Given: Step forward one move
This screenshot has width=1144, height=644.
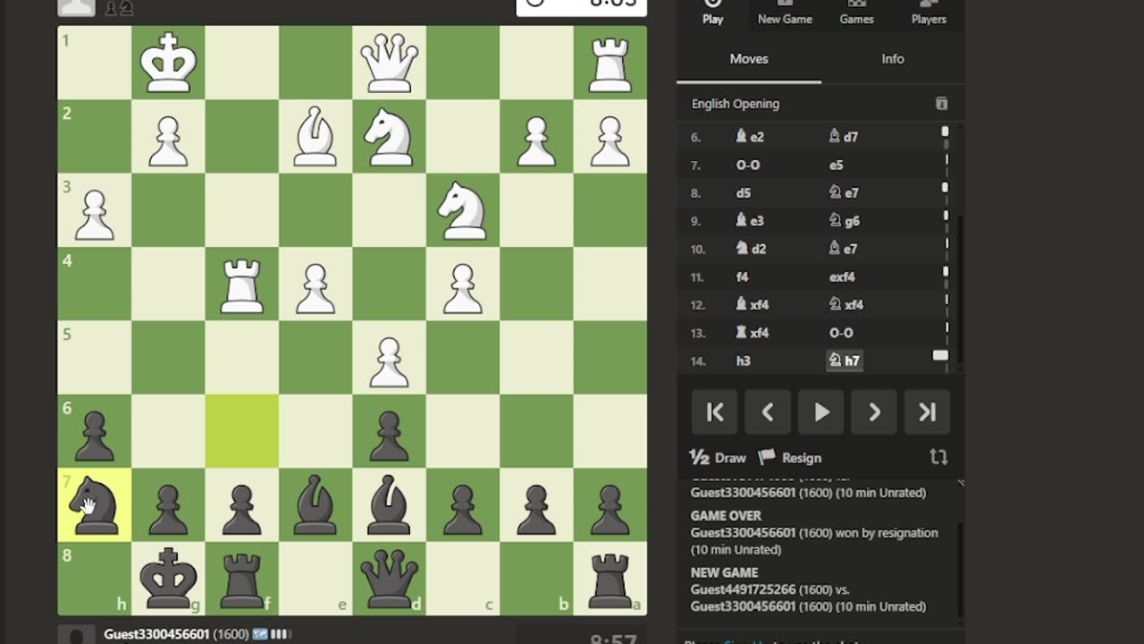Looking at the screenshot, I should (x=874, y=411).
